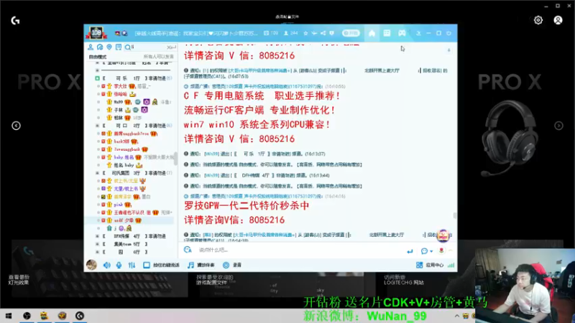
Task: Click the 大哥卡马甲 link in top notice
Action: [x=259, y=70]
